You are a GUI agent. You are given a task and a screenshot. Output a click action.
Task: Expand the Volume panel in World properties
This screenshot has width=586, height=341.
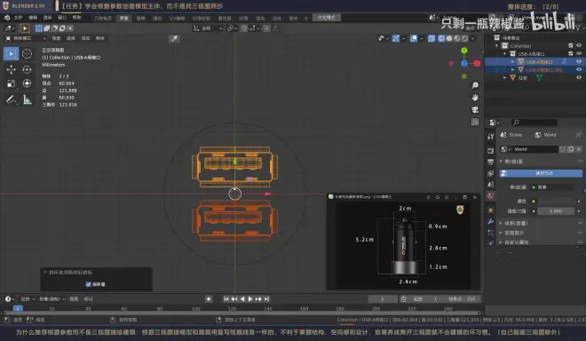(x=516, y=223)
